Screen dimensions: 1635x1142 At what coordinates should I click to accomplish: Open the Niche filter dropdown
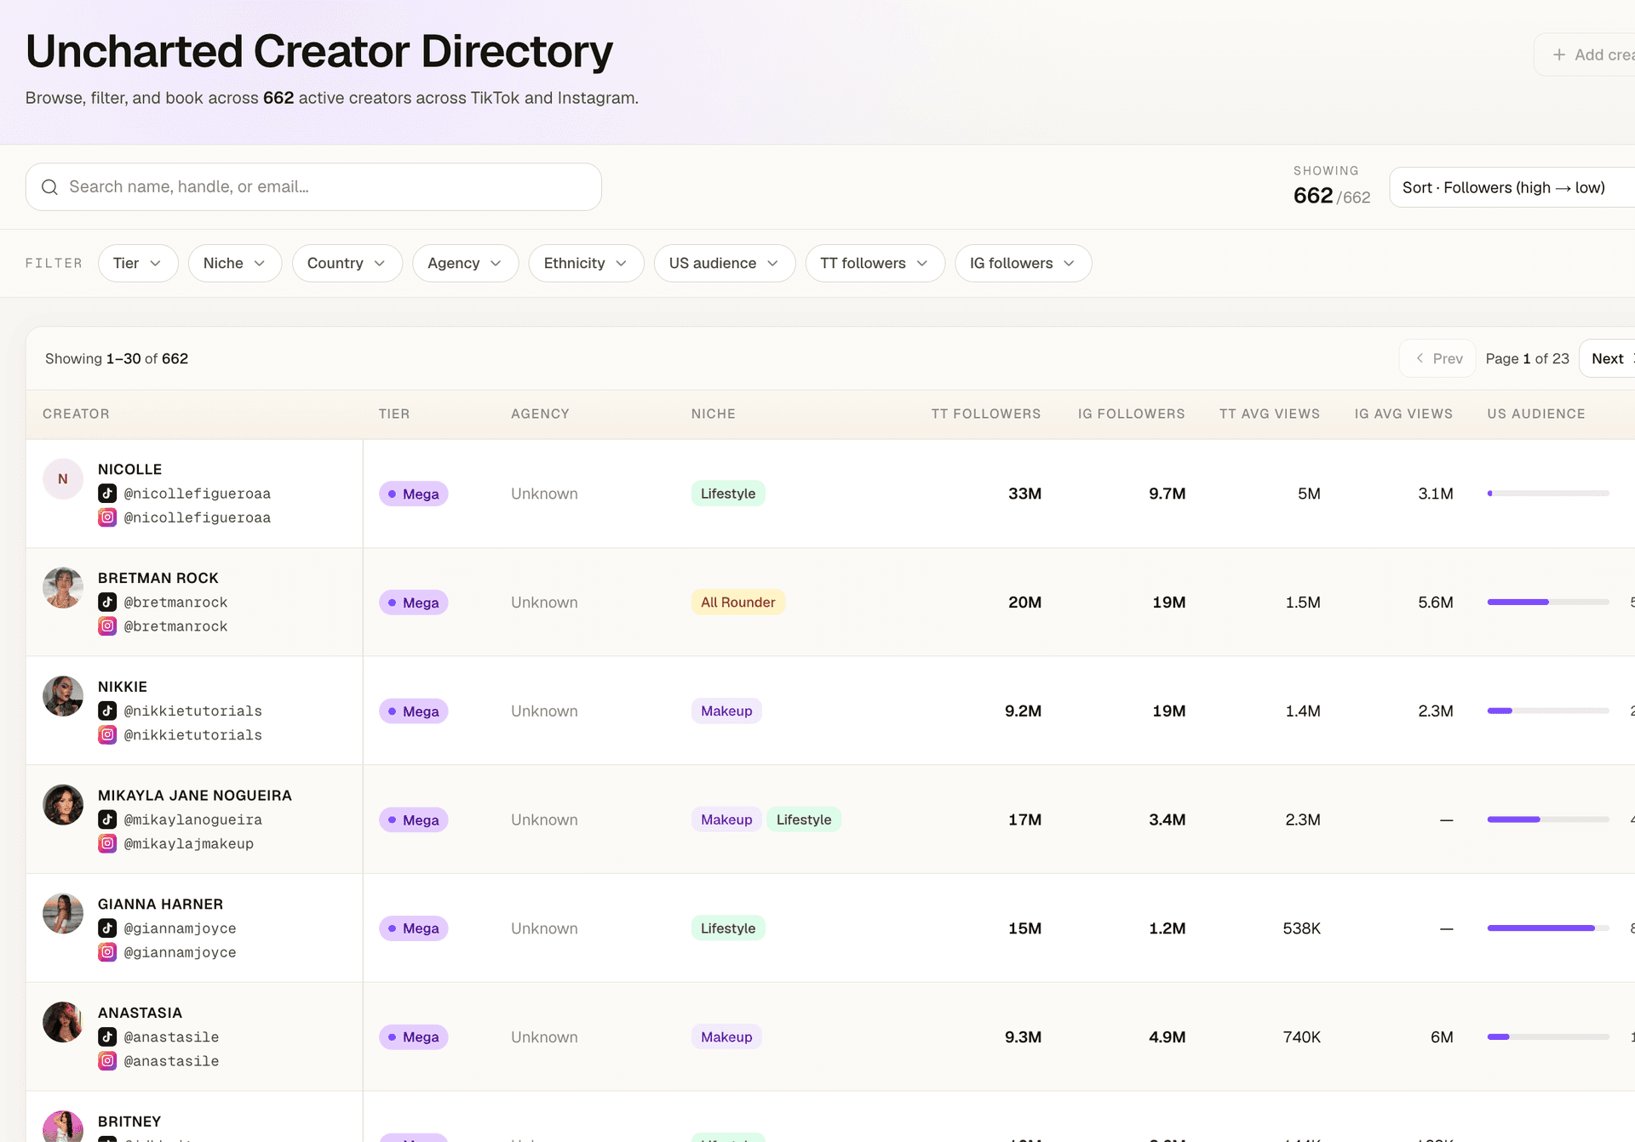click(235, 263)
